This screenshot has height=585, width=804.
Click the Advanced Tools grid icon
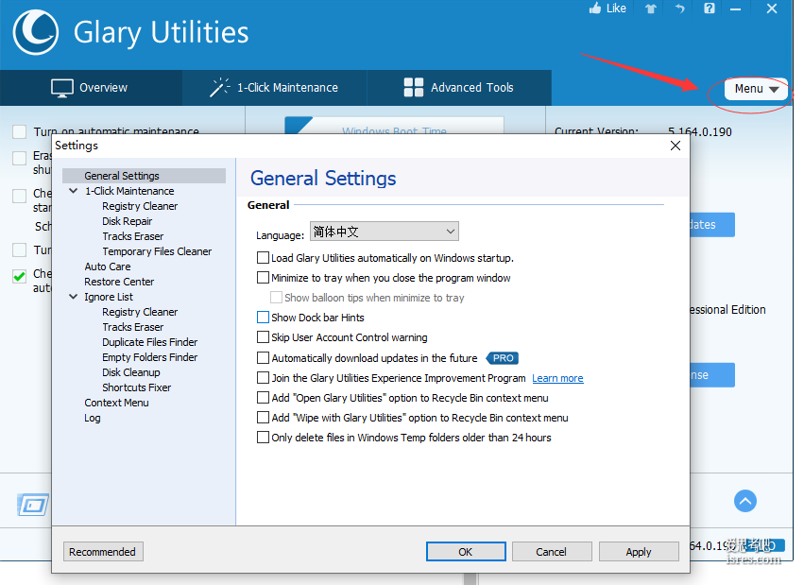[x=413, y=87]
